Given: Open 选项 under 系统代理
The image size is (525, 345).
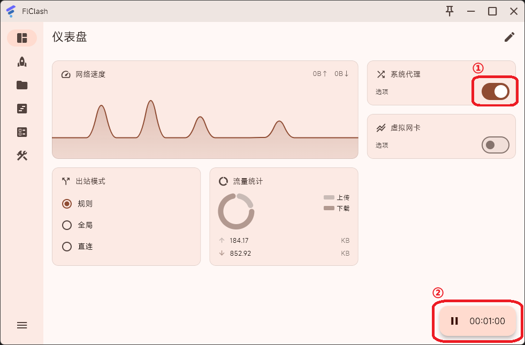Looking at the screenshot, I should coord(381,91).
